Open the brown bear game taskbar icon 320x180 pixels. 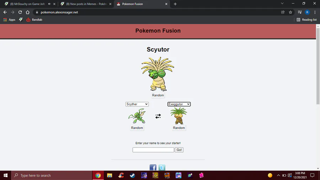coord(167,175)
